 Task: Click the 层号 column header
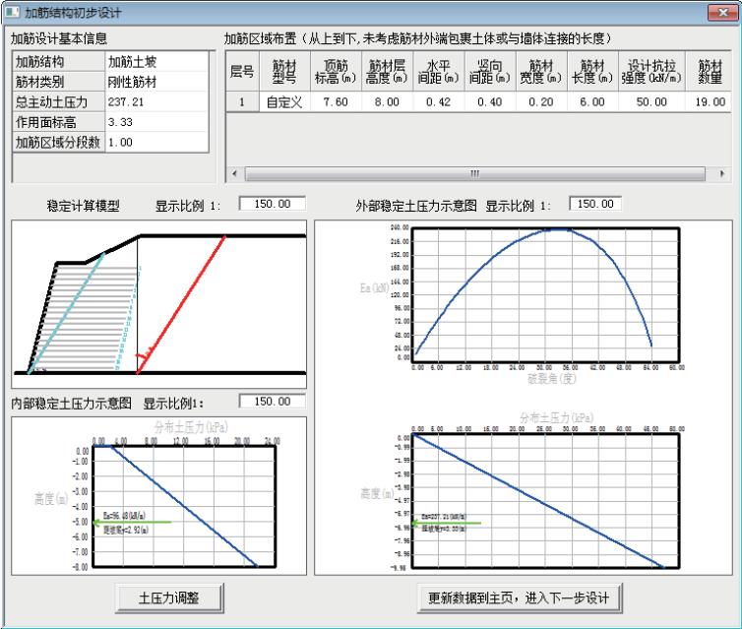click(x=241, y=72)
